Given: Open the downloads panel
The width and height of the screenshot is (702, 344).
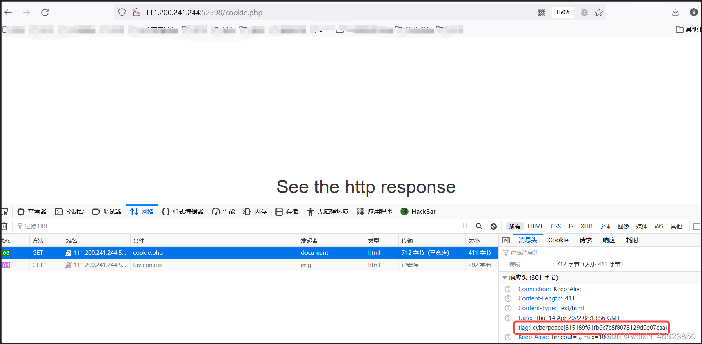Looking at the screenshot, I should coord(675,12).
